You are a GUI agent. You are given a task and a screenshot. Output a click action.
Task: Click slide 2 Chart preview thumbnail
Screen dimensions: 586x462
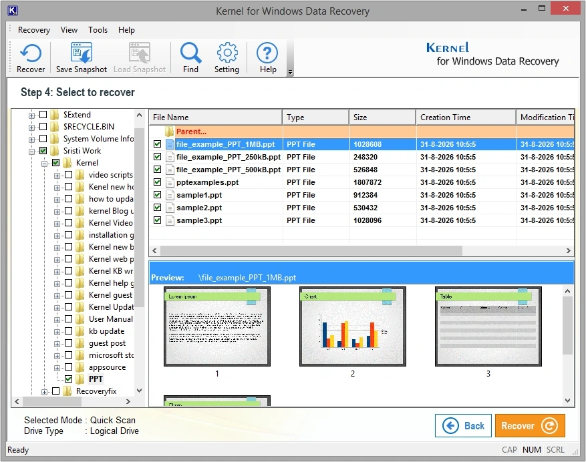(x=352, y=326)
